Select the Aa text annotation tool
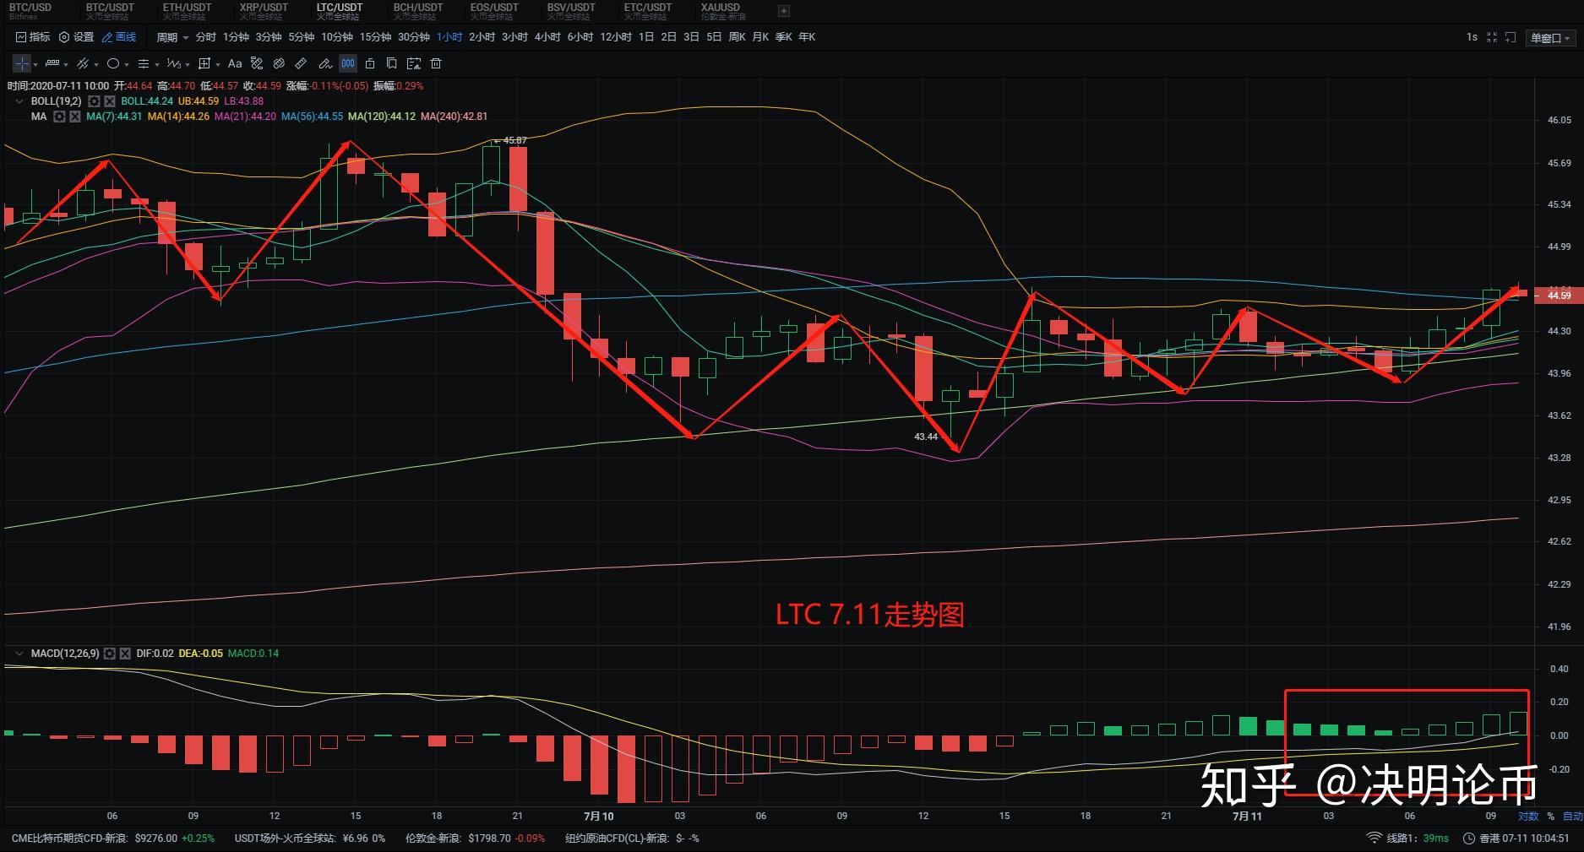Viewport: 1584px width, 852px height. click(235, 63)
